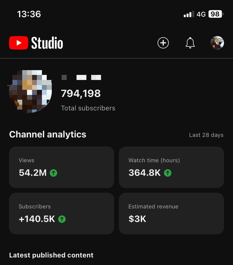
Task: Tap the create plus icon
Action: click(163, 43)
